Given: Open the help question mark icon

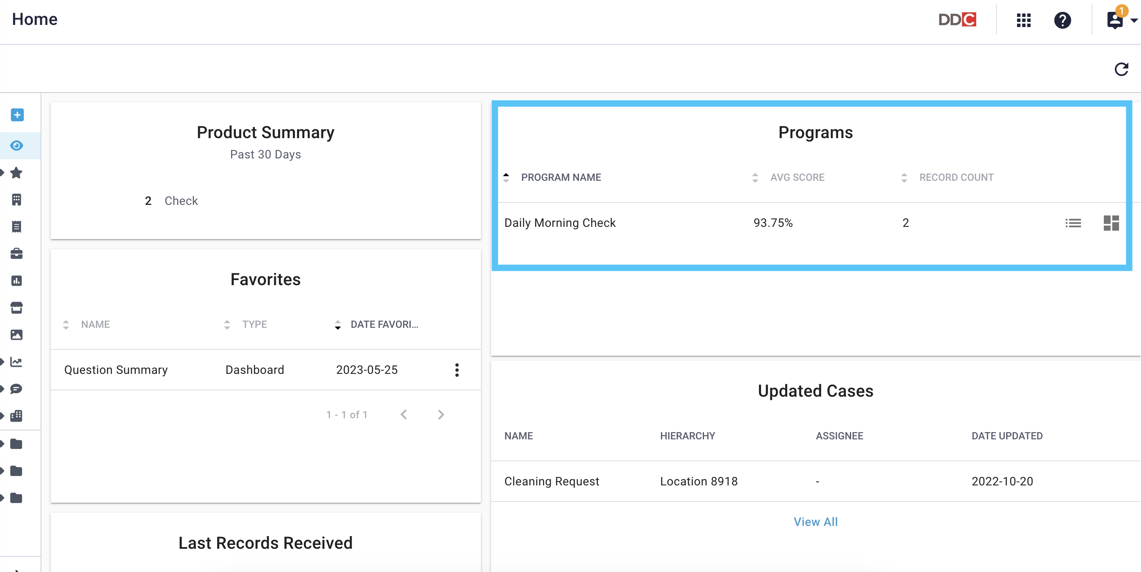Looking at the screenshot, I should point(1062,20).
